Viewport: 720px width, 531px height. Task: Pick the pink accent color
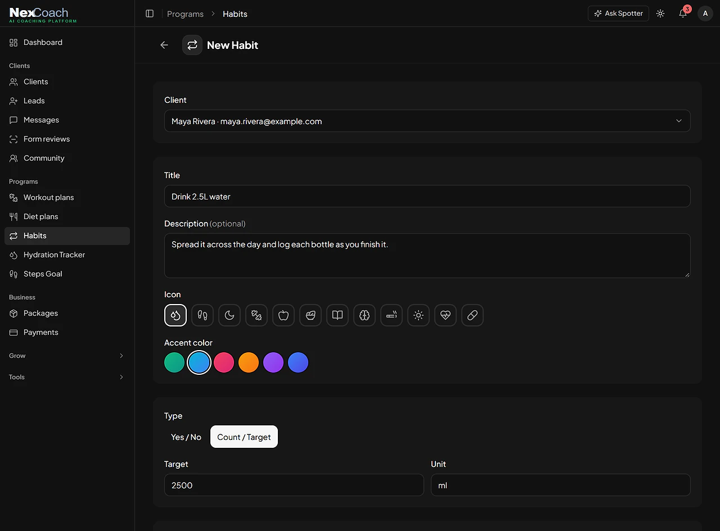click(224, 362)
